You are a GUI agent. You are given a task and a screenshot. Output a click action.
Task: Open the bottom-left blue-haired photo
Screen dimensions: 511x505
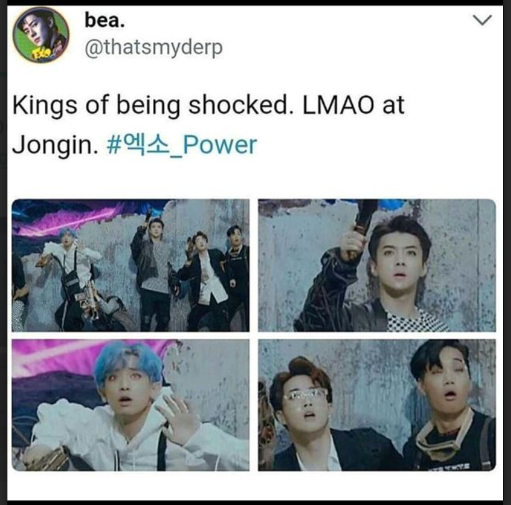(x=131, y=405)
